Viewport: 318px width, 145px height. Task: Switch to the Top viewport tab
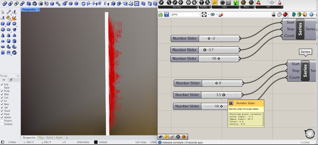(41, 138)
